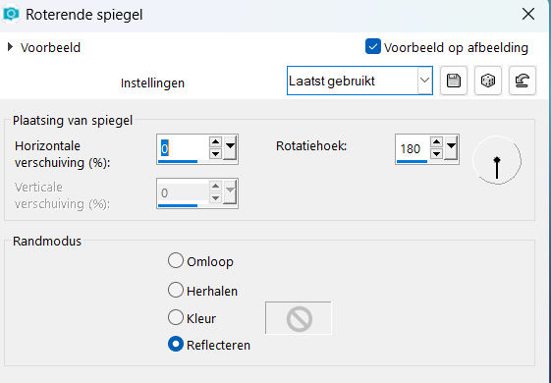Open Rotatiehoek slider dropdown arrow

(451, 148)
